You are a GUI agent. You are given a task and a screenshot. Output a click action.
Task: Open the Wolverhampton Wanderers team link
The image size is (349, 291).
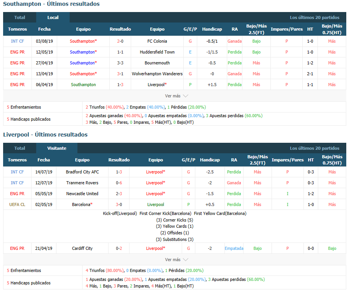pos(157,74)
